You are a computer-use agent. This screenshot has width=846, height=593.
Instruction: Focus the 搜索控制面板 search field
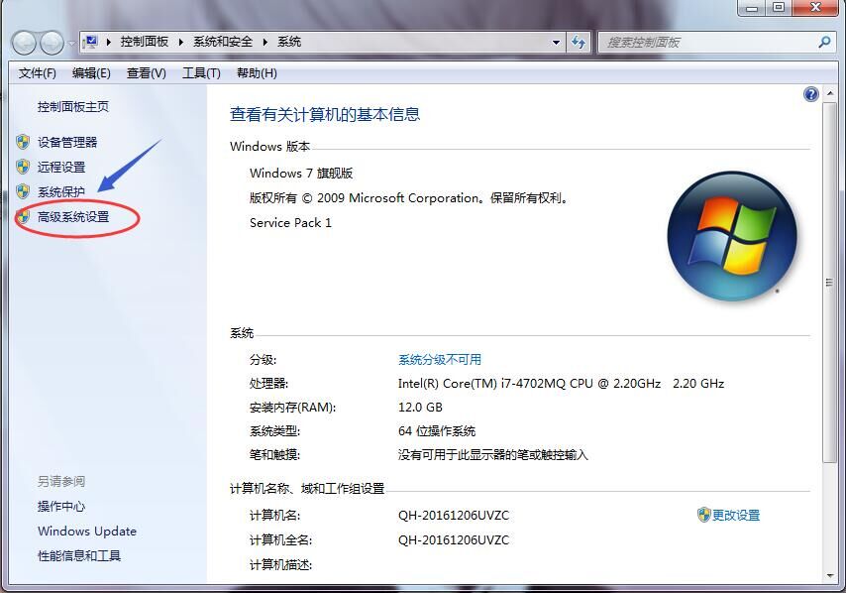pos(708,42)
